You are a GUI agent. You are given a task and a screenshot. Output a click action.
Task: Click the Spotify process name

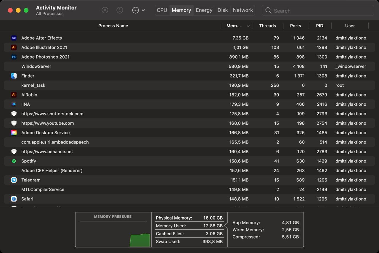click(28, 161)
